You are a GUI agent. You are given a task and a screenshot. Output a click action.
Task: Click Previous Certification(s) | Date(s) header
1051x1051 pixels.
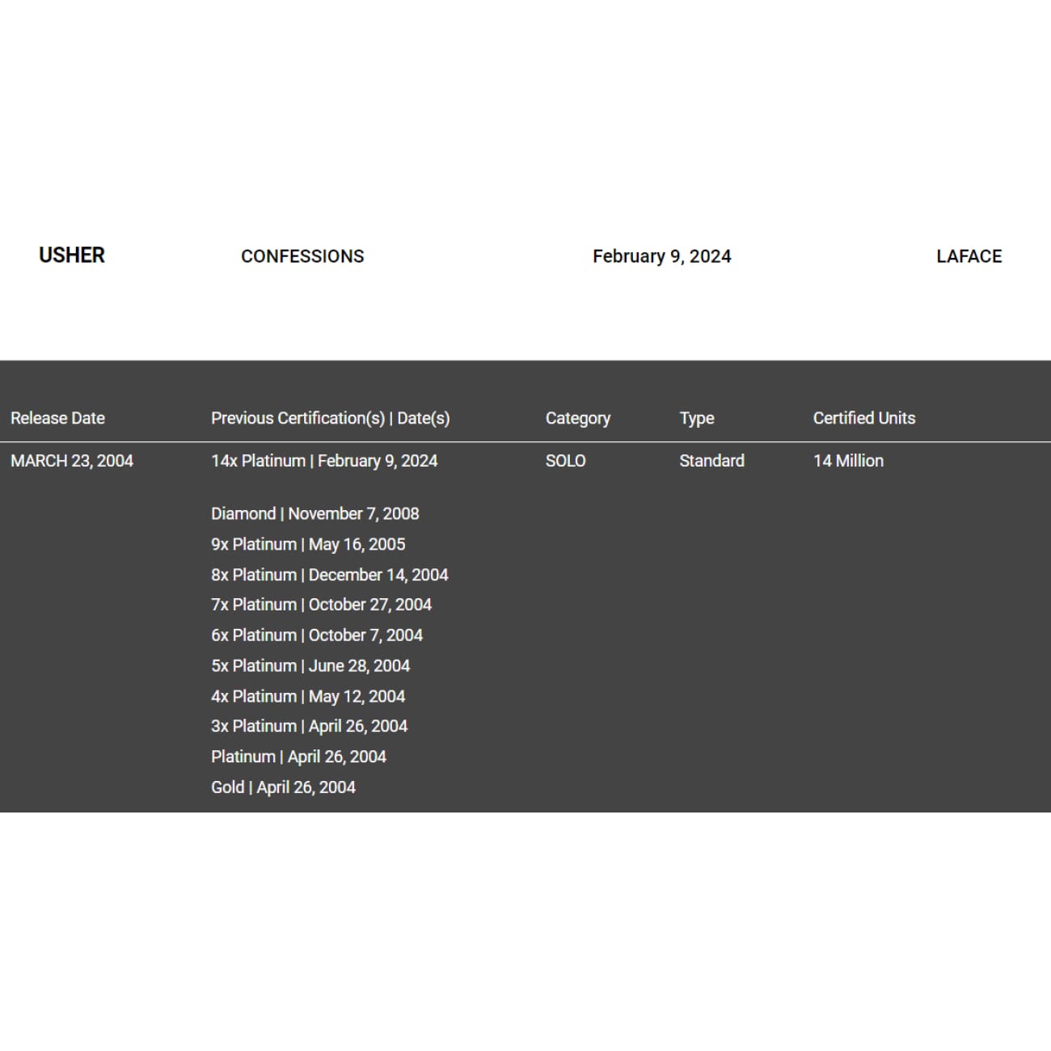pyautogui.click(x=331, y=418)
